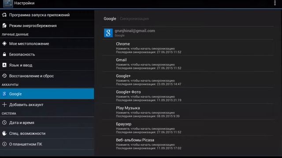Click Chrome last sync date 27.06.2015 11:52
Image resolution: width=282 pixels, height=158 pixels.
(169, 52)
